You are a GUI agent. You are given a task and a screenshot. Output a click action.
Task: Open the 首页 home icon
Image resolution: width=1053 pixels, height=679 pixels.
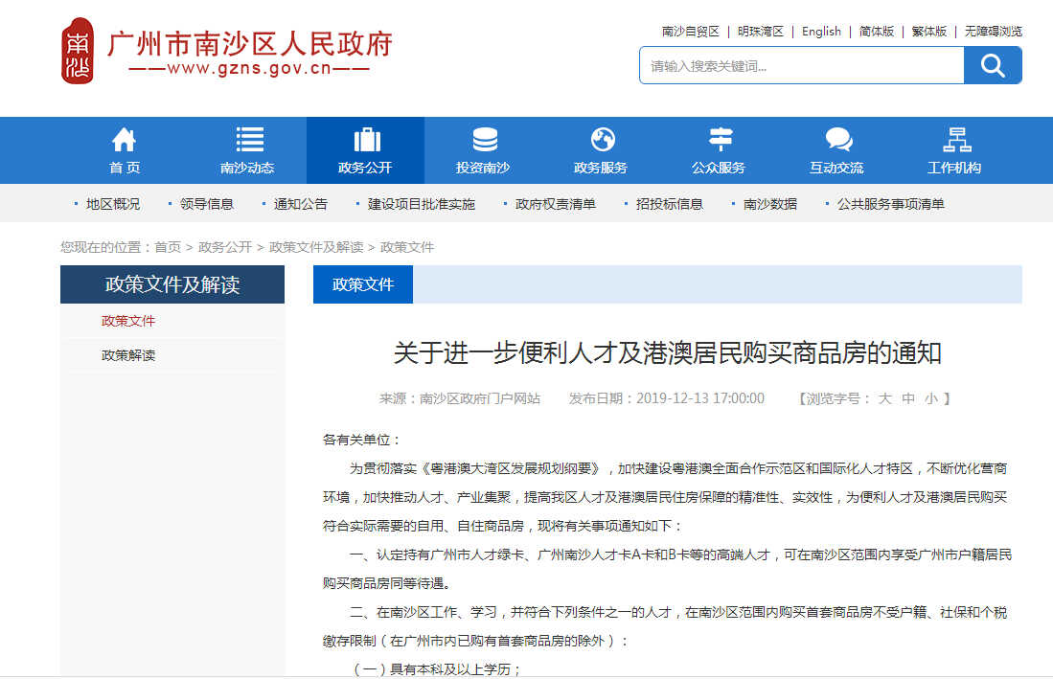click(125, 140)
